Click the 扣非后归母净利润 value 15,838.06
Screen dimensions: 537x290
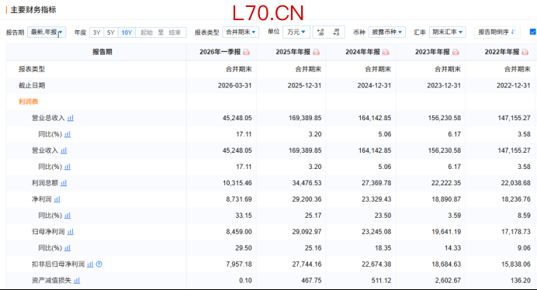point(516,264)
